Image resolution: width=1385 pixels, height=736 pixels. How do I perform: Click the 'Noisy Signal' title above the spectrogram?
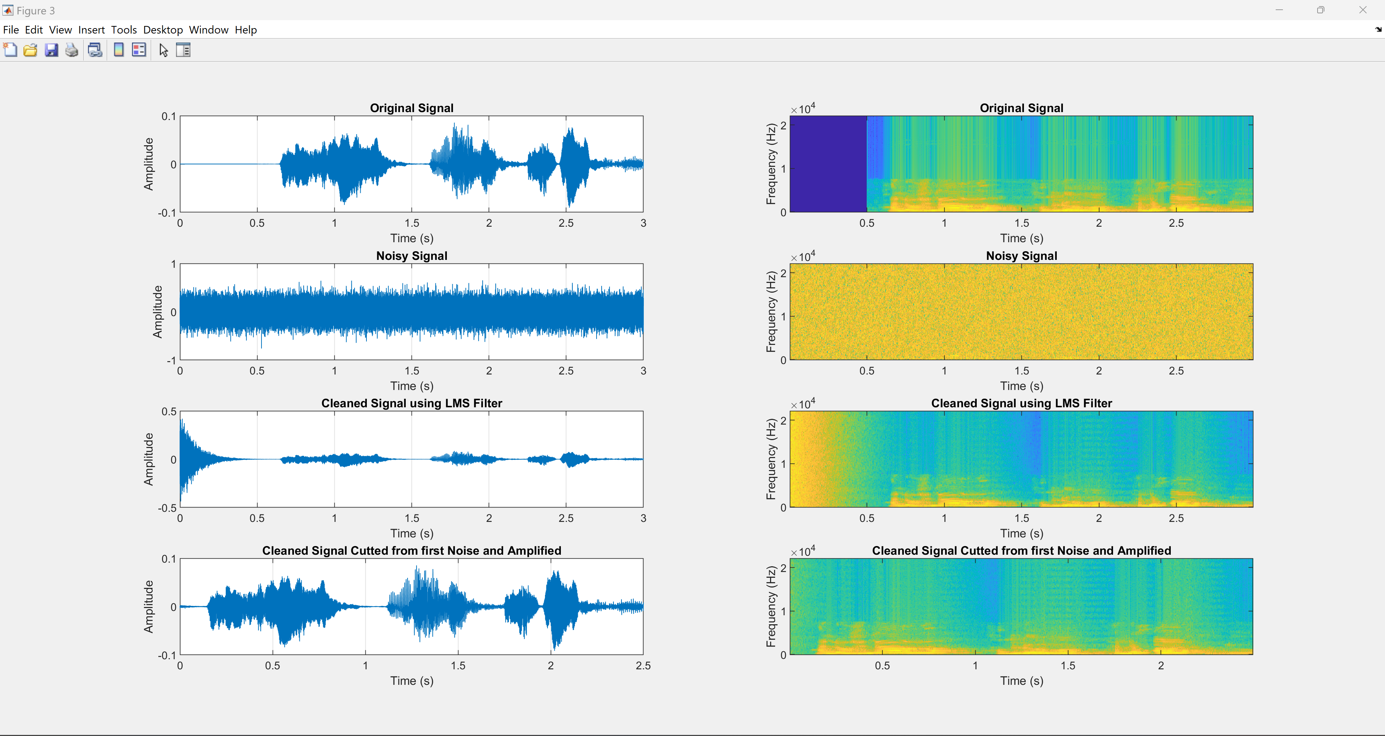(1021, 256)
